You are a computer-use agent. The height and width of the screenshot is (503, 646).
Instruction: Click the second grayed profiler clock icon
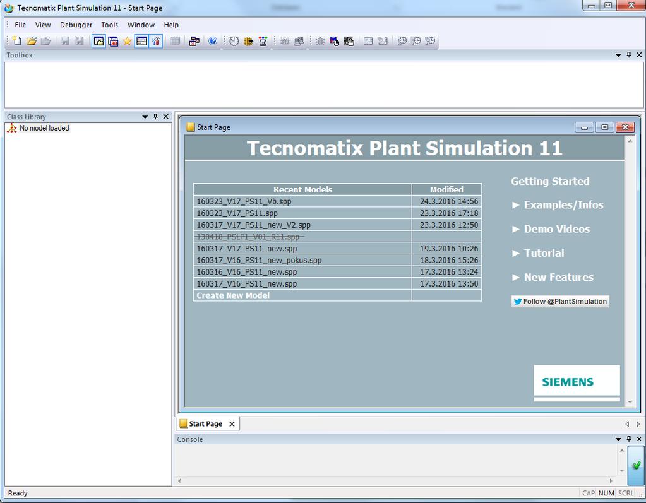[x=416, y=41]
